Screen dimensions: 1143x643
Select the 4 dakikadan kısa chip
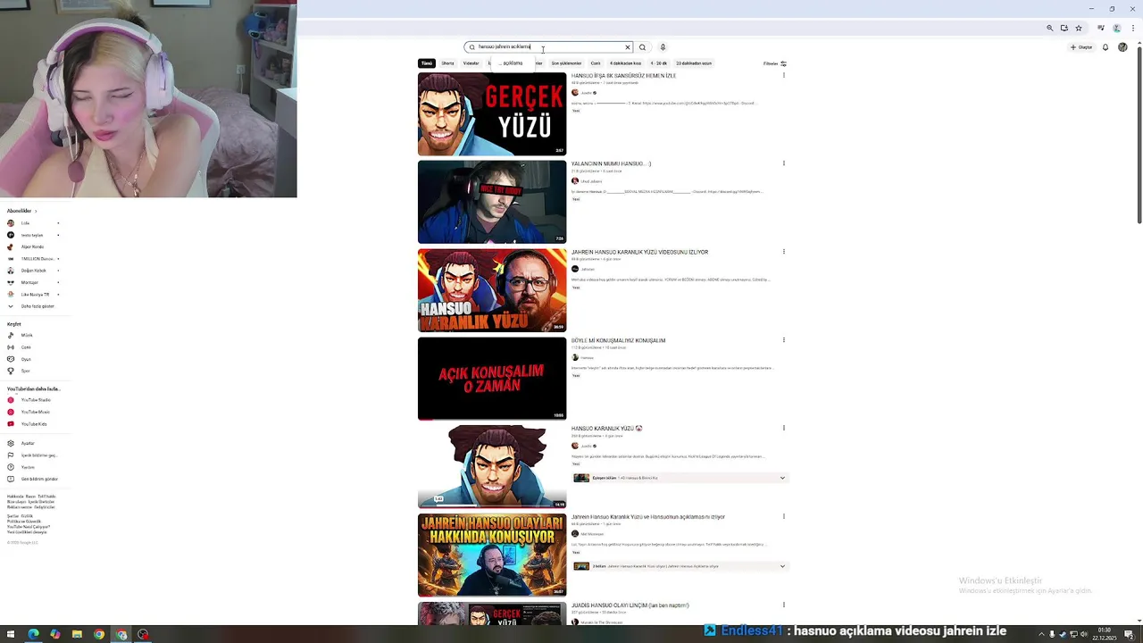tap(625, 63)
